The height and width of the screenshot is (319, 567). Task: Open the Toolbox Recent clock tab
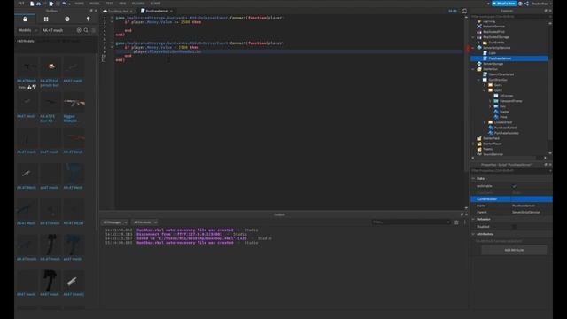pyautogui.click(x=67, y=19)
